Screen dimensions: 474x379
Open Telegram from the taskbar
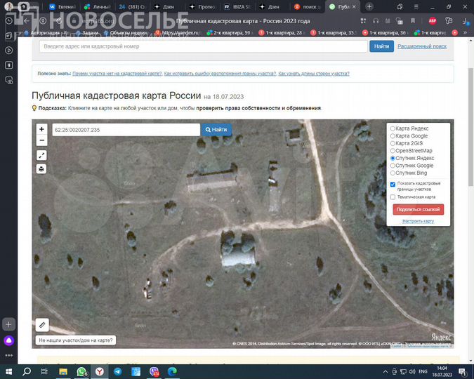117,371
